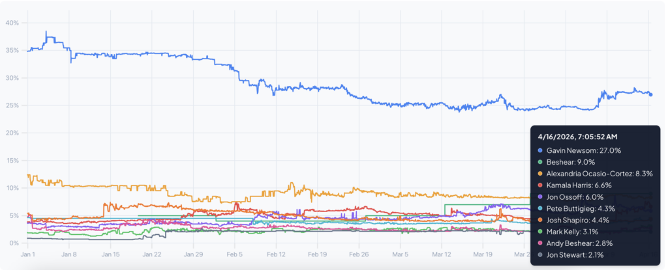Image resolution: width=668 pixels, height=270 pixels.
Task: Click the Jan 22 x-axis date label
Action: pos(152,254)
